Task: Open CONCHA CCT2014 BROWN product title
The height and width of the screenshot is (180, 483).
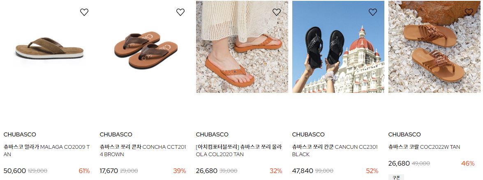Action: click(x=143, y=150)
